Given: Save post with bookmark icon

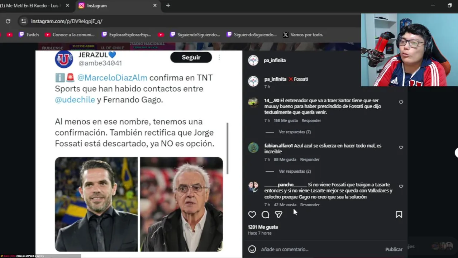Looking at the screenshot, I should coord(399,215).
